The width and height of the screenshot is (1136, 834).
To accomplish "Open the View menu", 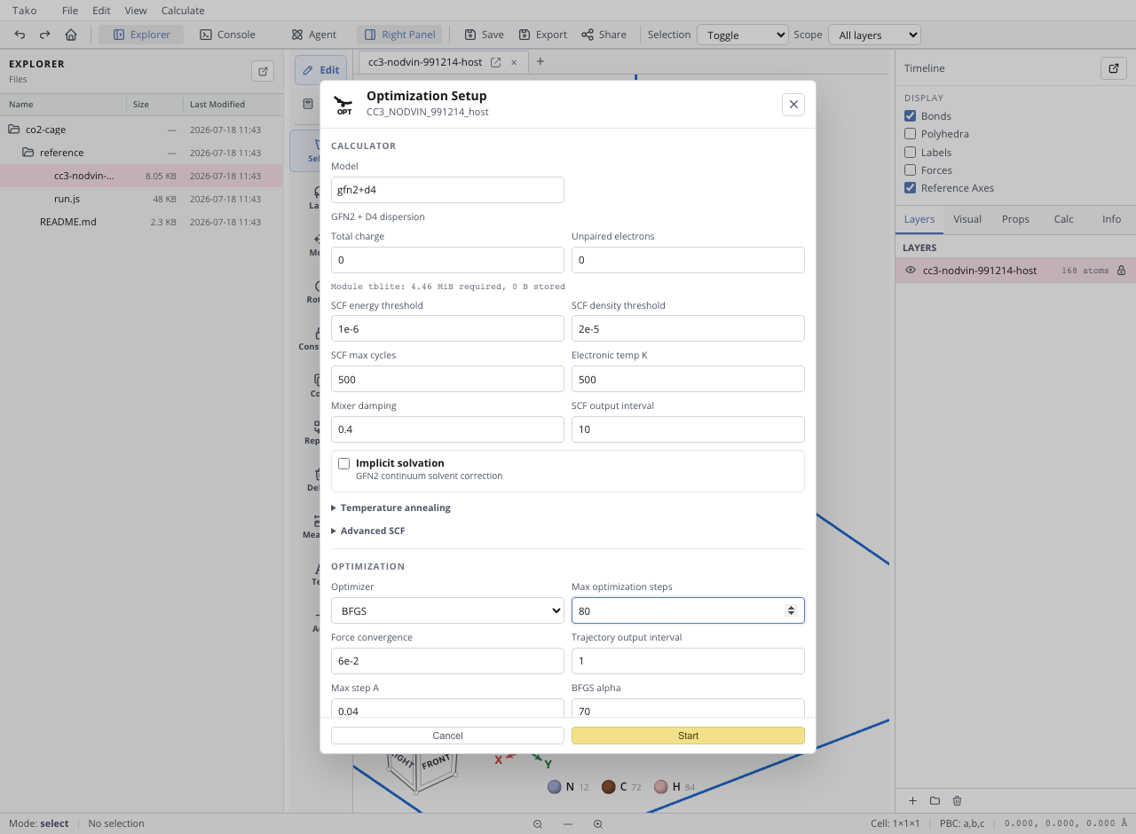I will coord(136,11).
